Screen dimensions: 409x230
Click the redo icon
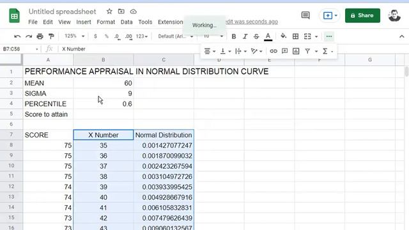click(x=29, y=36)
